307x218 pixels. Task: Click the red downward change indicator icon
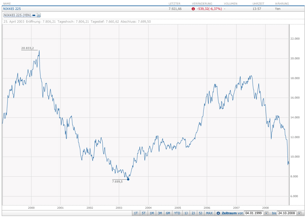coord(193,9)
